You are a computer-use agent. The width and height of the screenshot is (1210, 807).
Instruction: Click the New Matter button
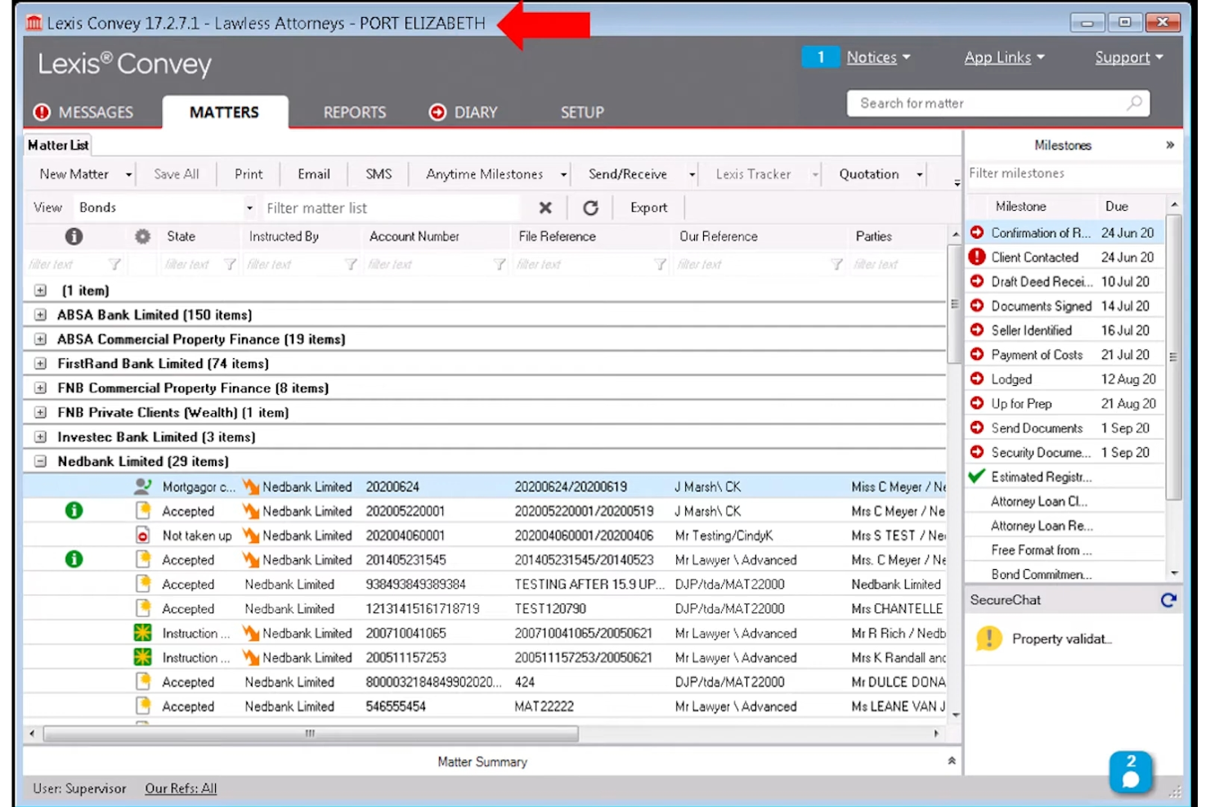coord(74,174)
